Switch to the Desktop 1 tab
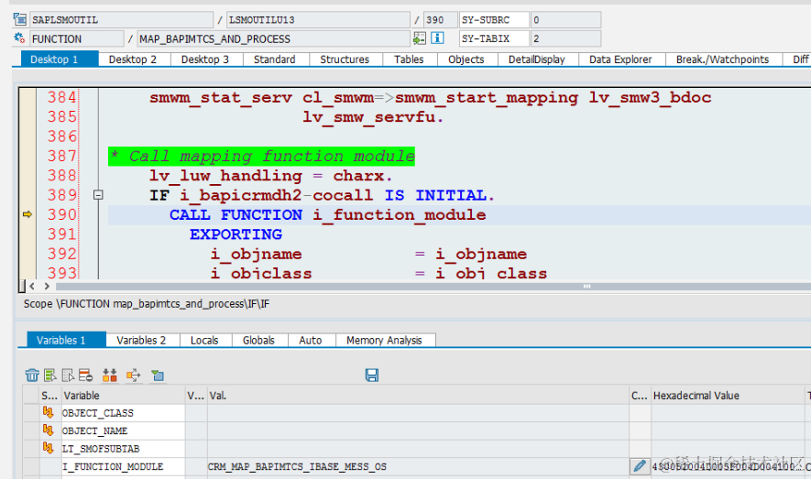Screen dimensions: 811x479 [60, 60]
